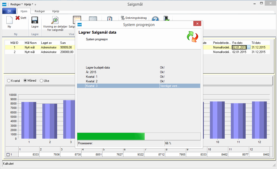Open the Fil menu tab

[x=9, y=11]
